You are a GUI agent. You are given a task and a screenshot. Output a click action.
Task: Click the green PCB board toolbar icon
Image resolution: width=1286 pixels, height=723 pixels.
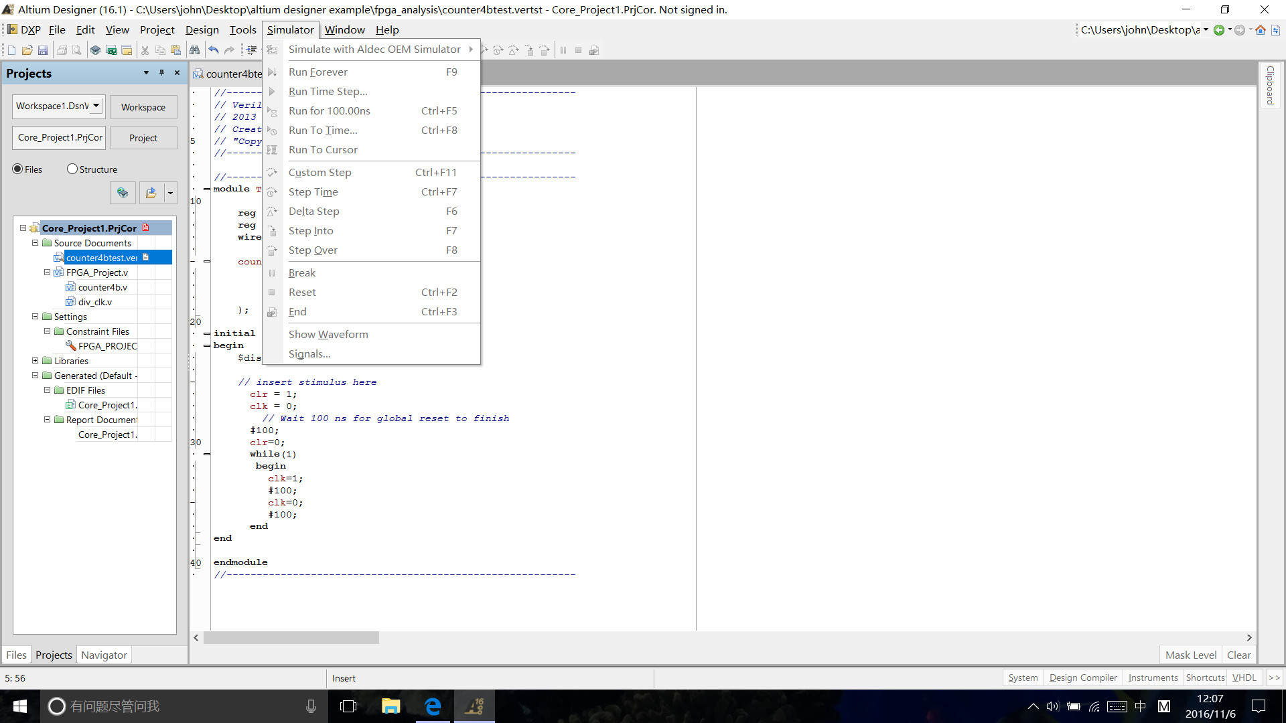tap(111, 50)
